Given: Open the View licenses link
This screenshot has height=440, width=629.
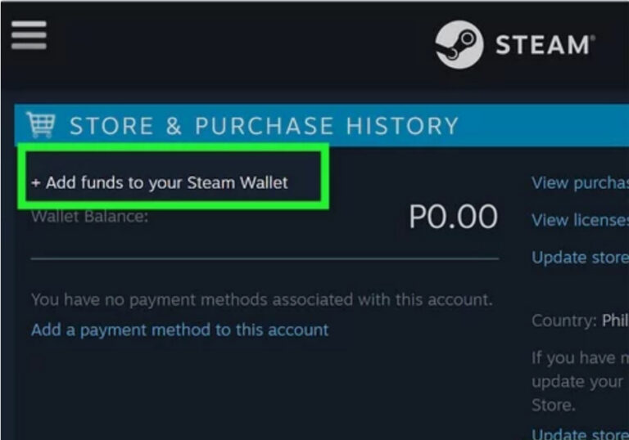Looking at the screenshot, I should [579, 219].
